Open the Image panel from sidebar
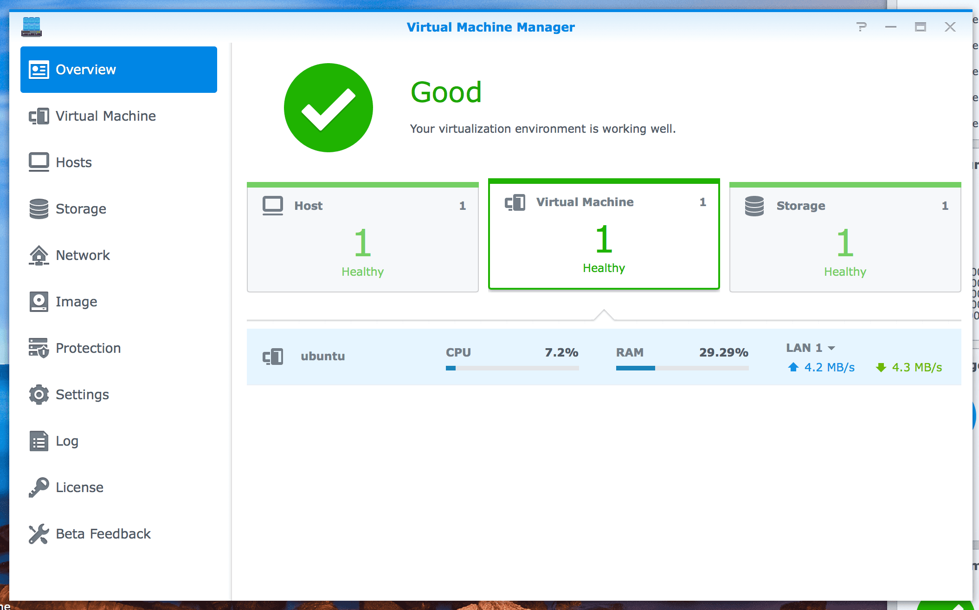This screenshot has height=610, width=979. [x=39, y=301]
